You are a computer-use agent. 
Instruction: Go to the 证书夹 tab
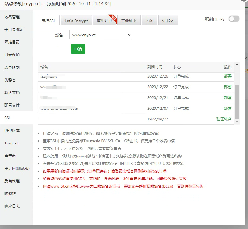tap(168, 21)
